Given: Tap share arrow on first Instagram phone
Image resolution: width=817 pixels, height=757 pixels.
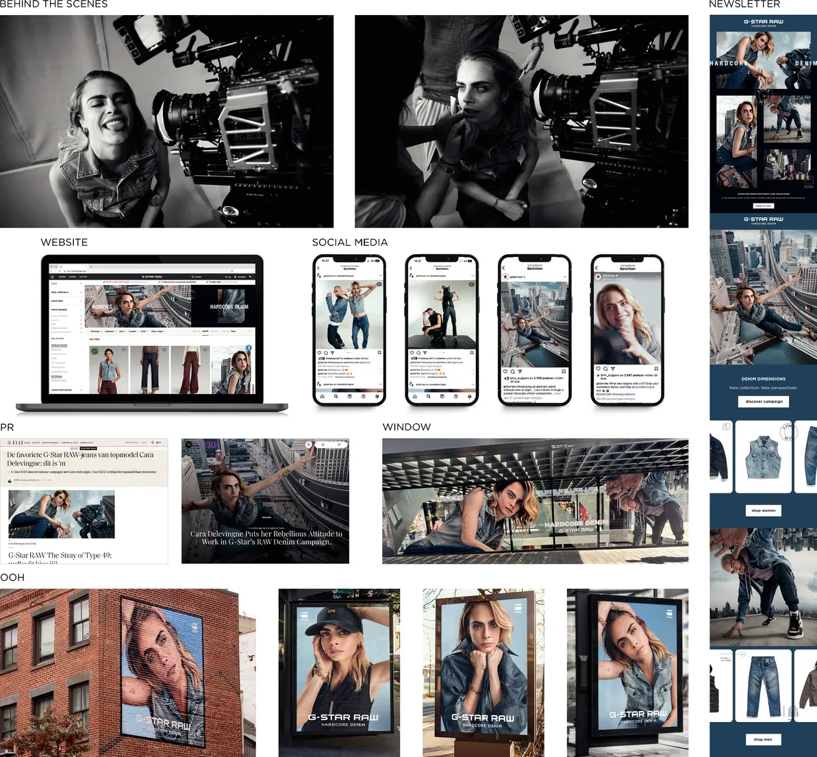Looking at the screenshot, I should point(332,353).
